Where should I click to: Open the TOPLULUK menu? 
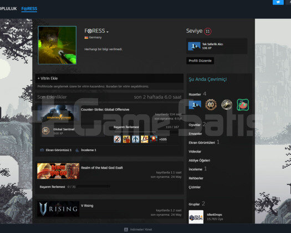8,8
